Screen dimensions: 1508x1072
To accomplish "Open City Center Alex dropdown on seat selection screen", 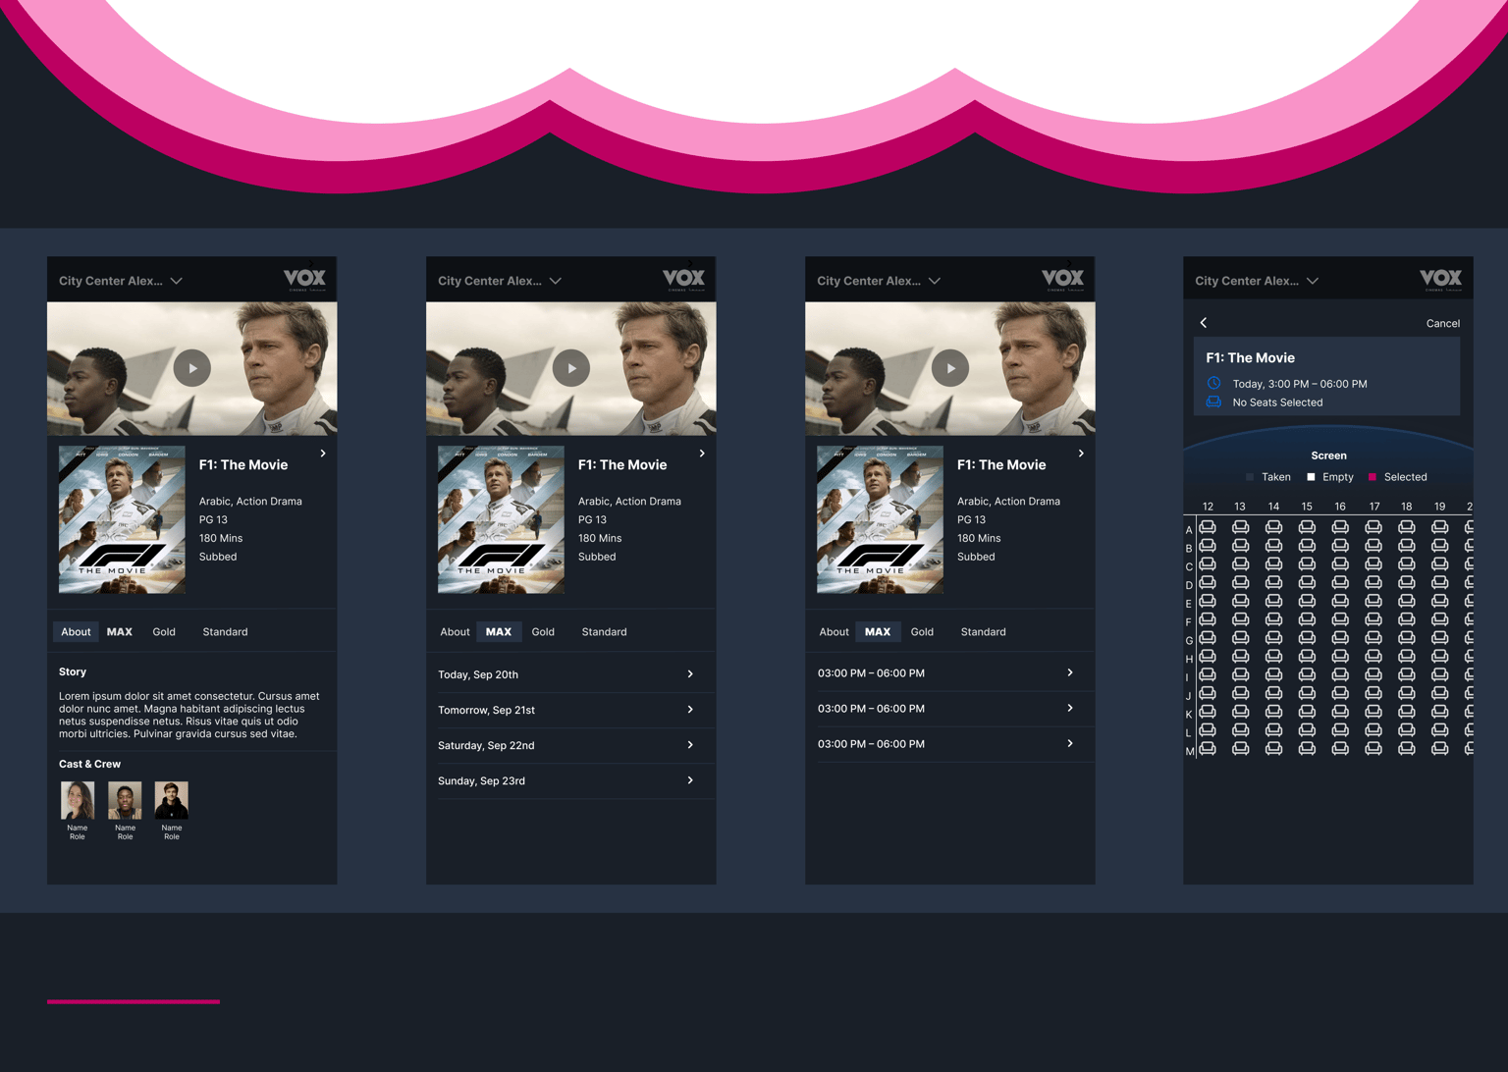I will 1257,281.
